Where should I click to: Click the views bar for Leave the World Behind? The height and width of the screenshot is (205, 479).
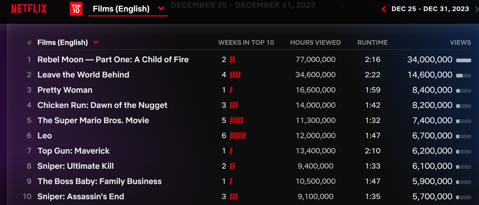pos(463,75)
